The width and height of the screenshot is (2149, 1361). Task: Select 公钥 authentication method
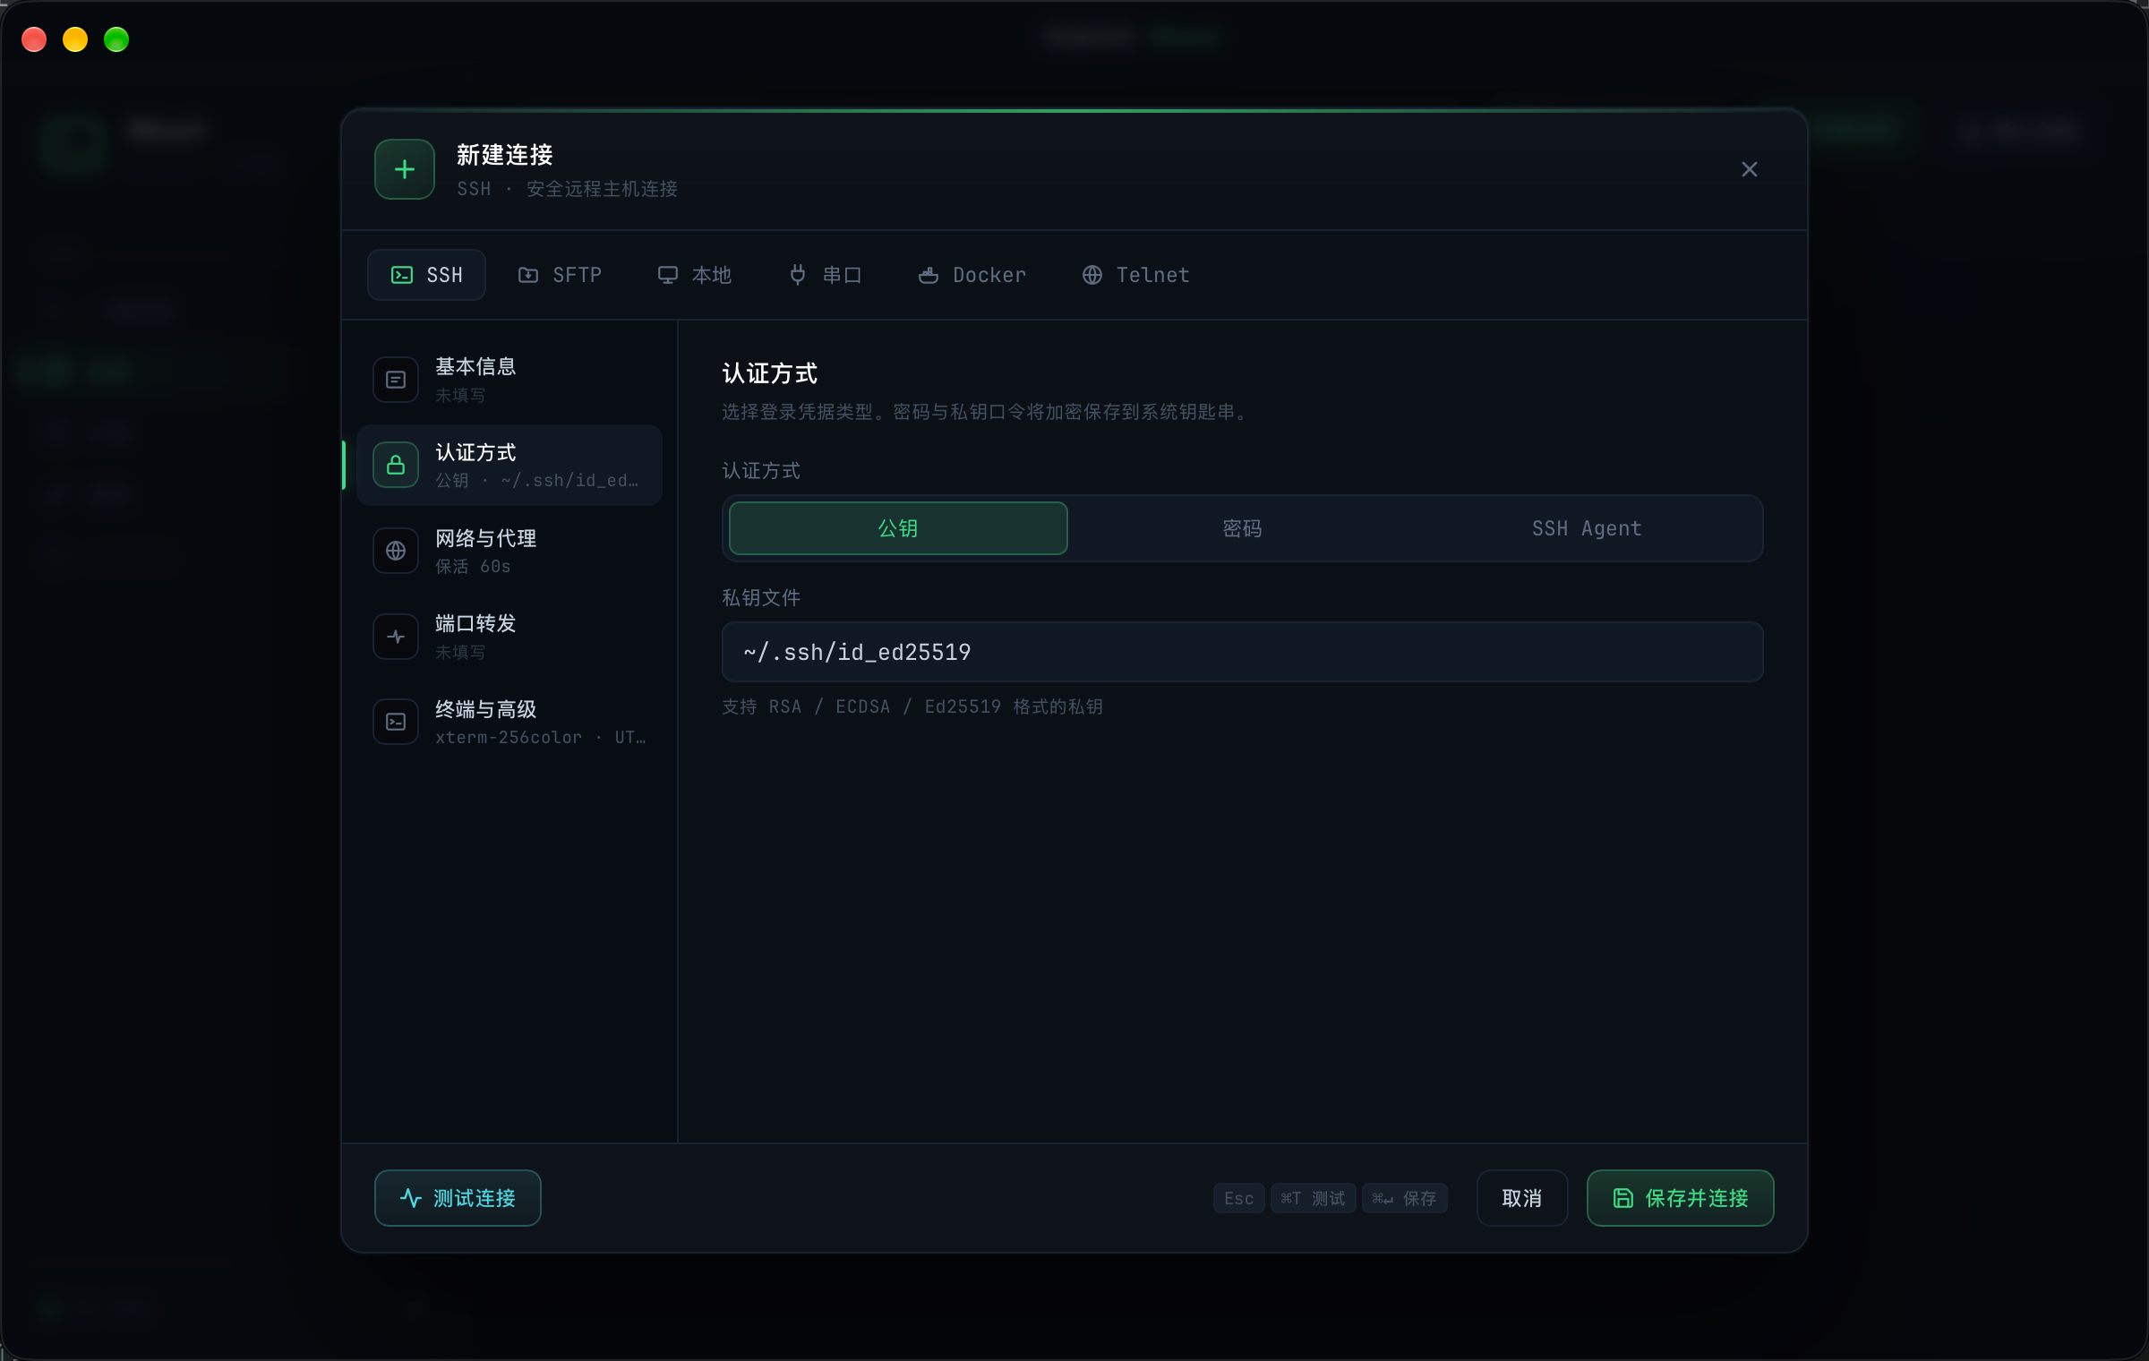click(x=898, y=528)
